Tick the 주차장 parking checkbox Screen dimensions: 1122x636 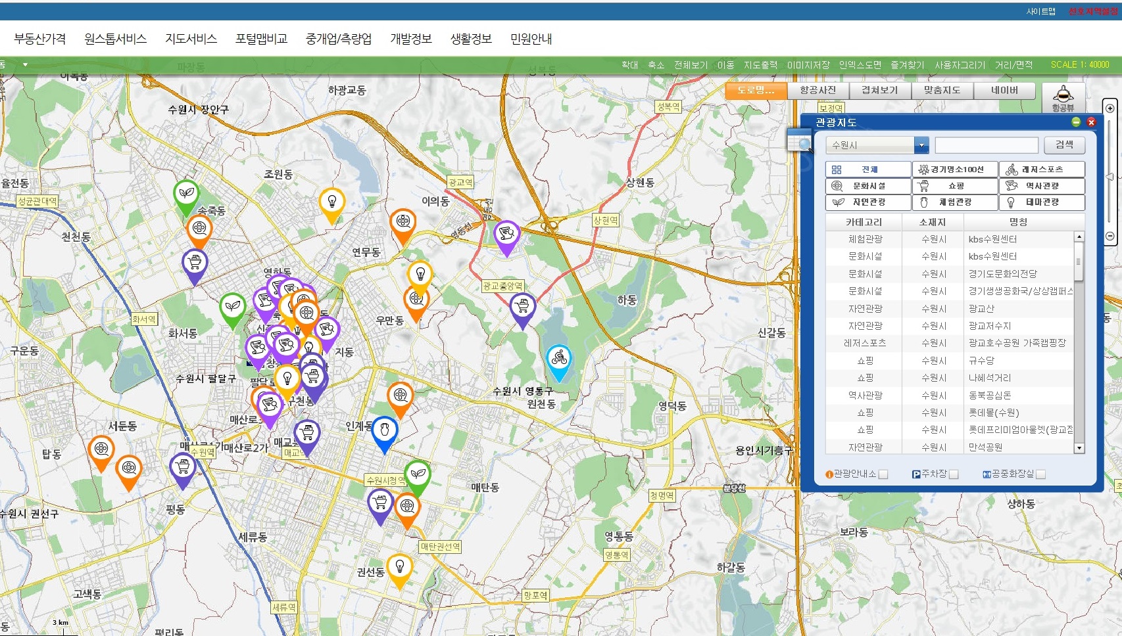(x=954, y=474)
